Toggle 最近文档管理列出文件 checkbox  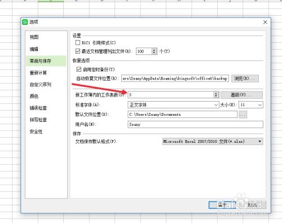pos(78,51)
